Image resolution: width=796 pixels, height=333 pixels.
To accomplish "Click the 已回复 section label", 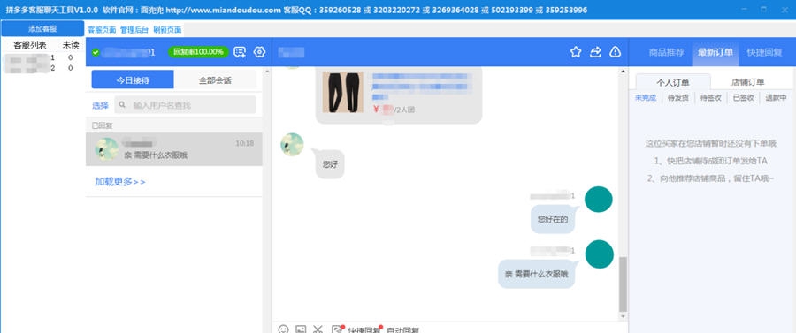I will pos(102,125).
